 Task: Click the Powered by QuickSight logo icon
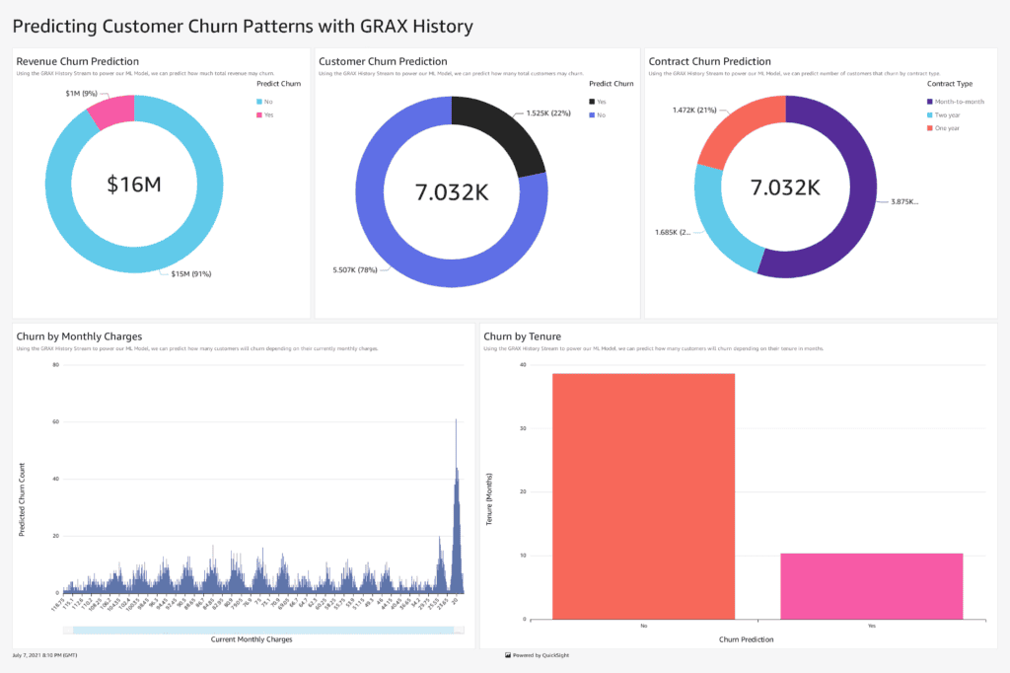point(507,655)
